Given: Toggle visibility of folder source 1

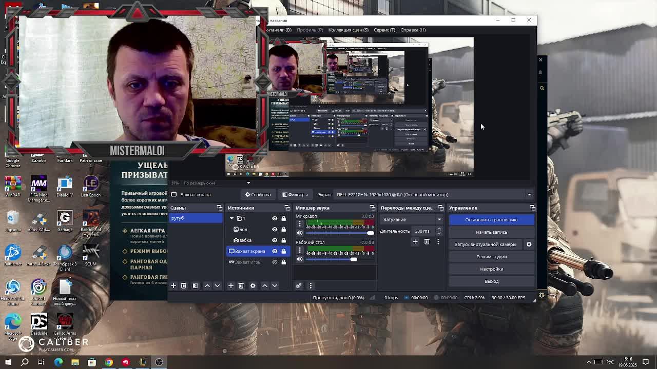Looking at the screenshot, I should pyautogui.click(x=275, y=218).
